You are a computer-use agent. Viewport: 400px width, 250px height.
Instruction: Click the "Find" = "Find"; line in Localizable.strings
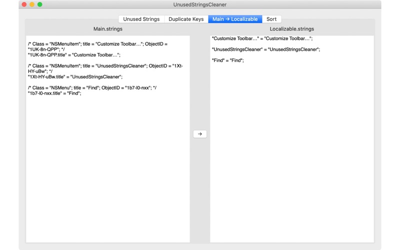228,60
